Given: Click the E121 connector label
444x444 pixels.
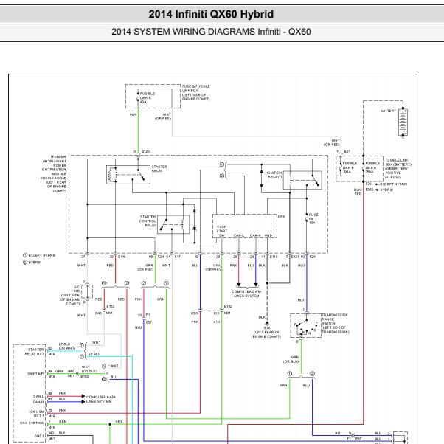Looking at the screenshot, I should (x=295, y=257).
